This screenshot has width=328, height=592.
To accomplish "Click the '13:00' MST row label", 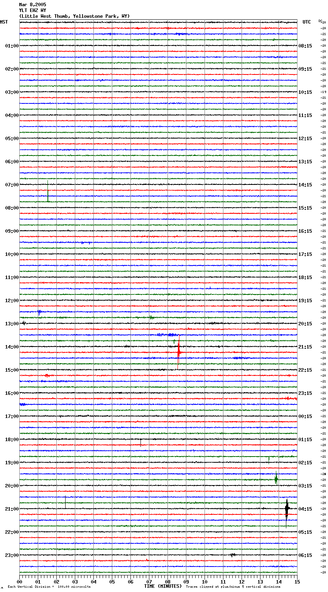I will [x=12, y=324].
